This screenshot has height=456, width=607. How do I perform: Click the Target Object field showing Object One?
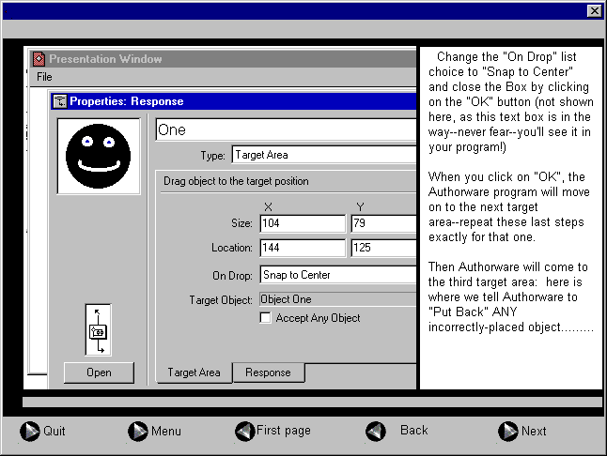pyautogui.click(x=338, y=299)
